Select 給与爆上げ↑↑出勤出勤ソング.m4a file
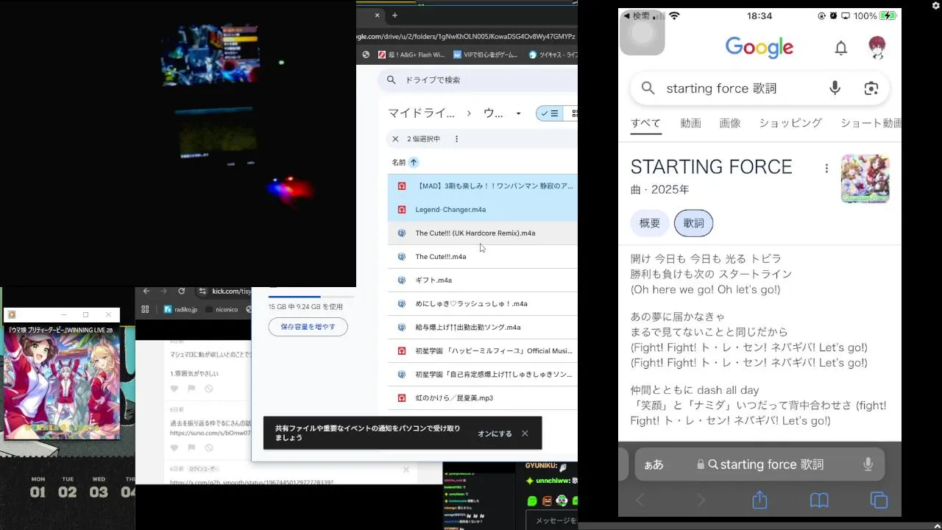This screenshot has width=942, height=530. [482, 327]
